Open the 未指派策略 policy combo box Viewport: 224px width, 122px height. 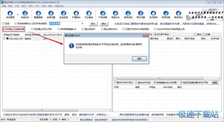coord(66,23)
